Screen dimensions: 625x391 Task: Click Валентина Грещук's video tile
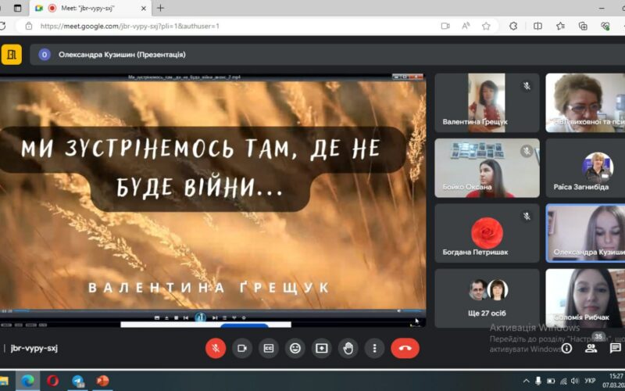pyautogui.click(x=487, y=102)
